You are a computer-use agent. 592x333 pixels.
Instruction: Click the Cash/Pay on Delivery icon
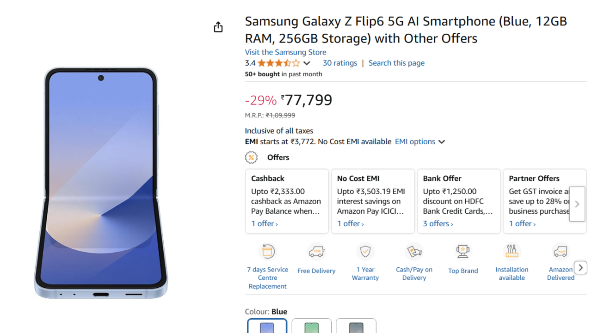point(414,251)
